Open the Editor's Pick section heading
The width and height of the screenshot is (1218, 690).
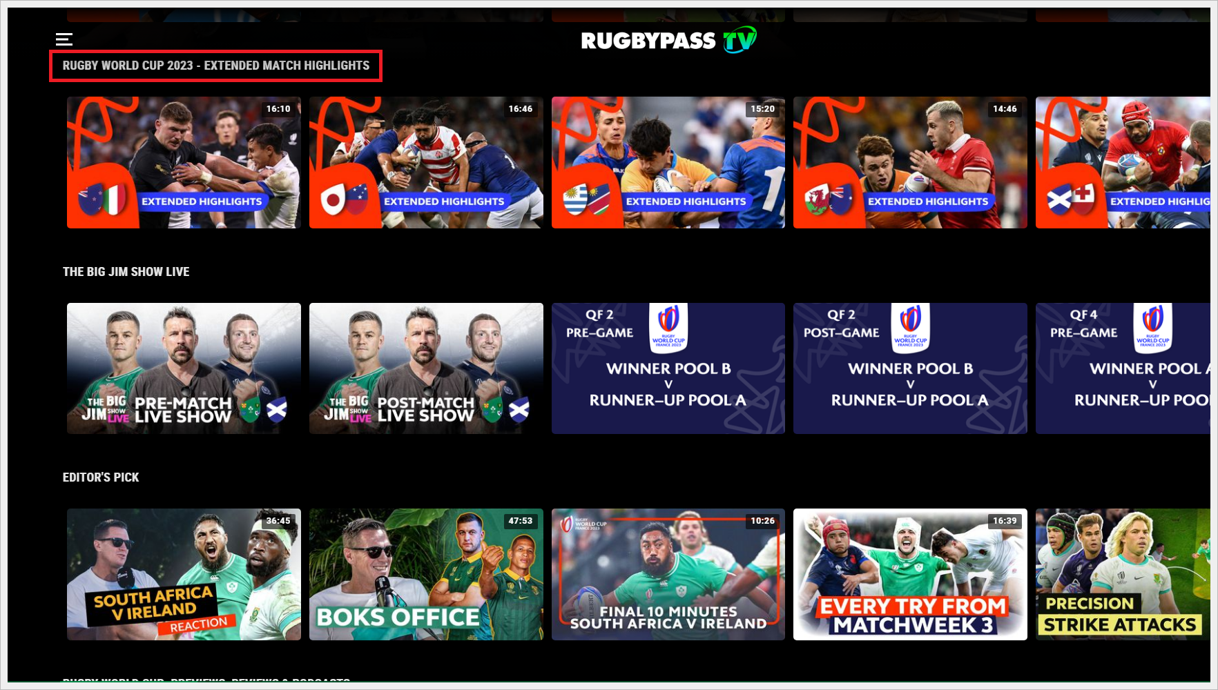(x=101, y=477)
